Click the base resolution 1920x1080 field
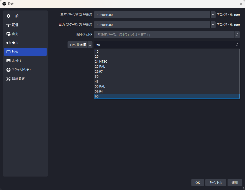The width and height of the screenshot is (245, 190). pos(152,15)
